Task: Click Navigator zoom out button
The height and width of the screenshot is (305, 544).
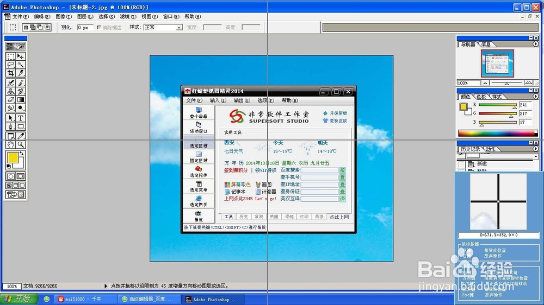Action: (x=485, y=82)
